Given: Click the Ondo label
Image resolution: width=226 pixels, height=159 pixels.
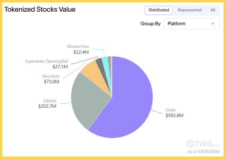Looking at the screenshot, I should tap(171, 110).
